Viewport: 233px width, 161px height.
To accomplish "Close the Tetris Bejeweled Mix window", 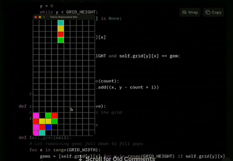I will point(36,17).
